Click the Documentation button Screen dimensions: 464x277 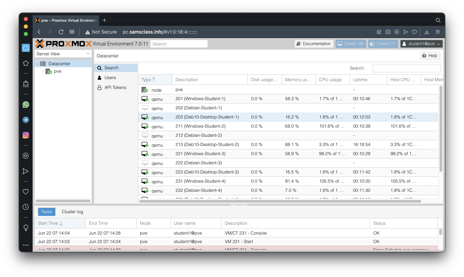point(314,44)
